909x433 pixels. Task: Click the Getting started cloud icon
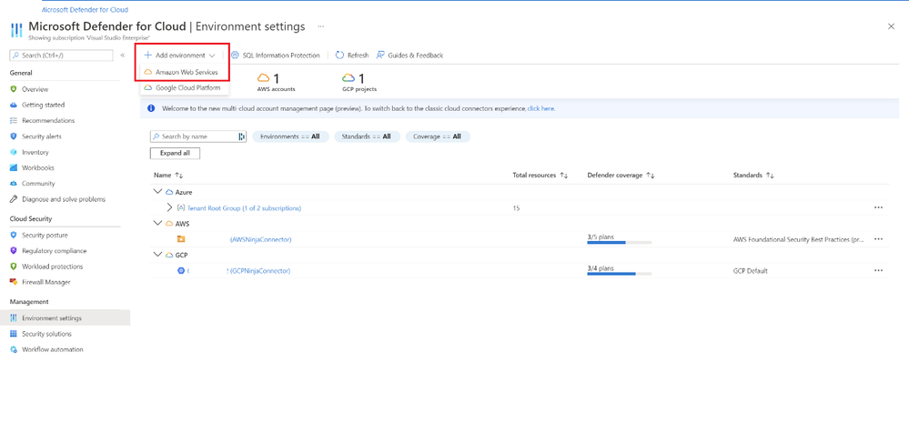point(14,105)
